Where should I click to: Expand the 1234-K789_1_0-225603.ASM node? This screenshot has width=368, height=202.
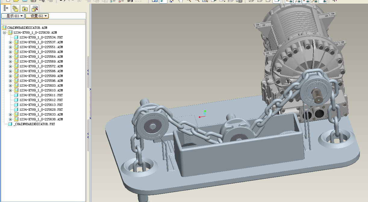10,85
